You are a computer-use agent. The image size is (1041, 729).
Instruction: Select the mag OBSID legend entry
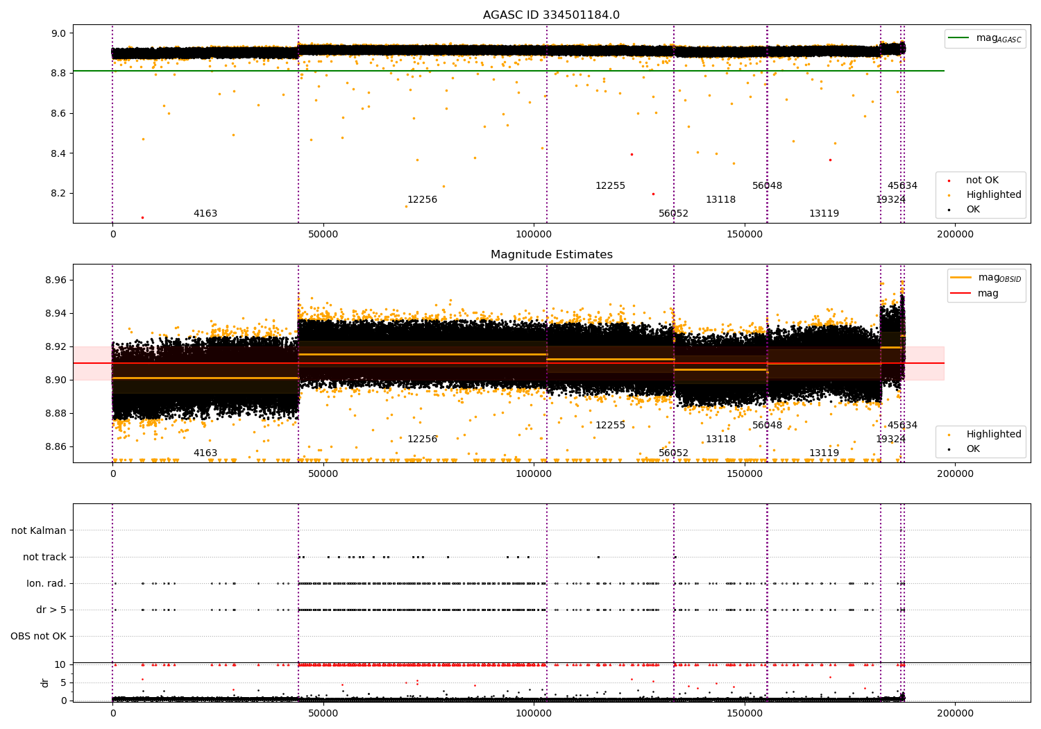pyautogui.click(x=986, y=278)
